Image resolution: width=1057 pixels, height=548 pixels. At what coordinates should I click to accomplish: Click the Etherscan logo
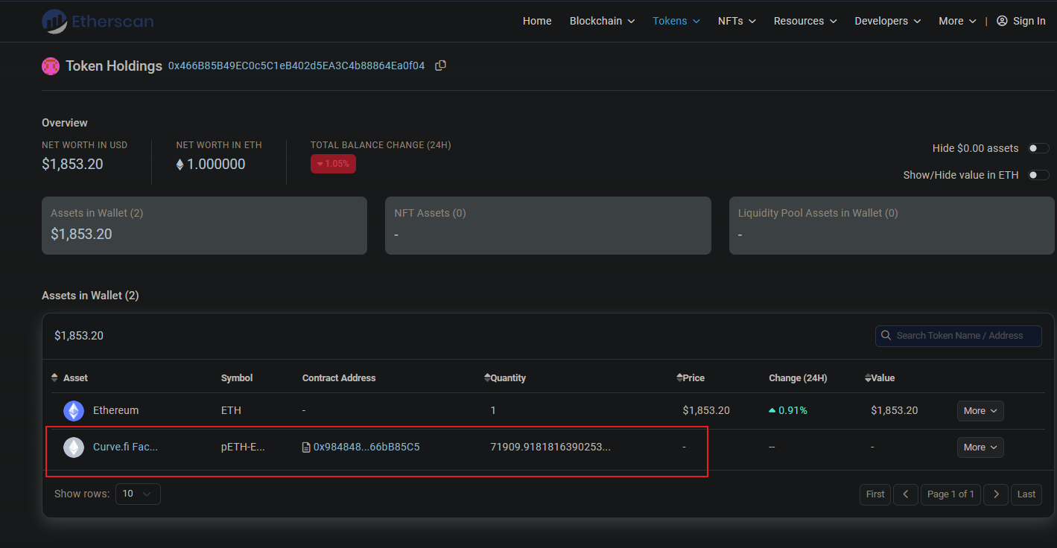click(x=98, y=21)
